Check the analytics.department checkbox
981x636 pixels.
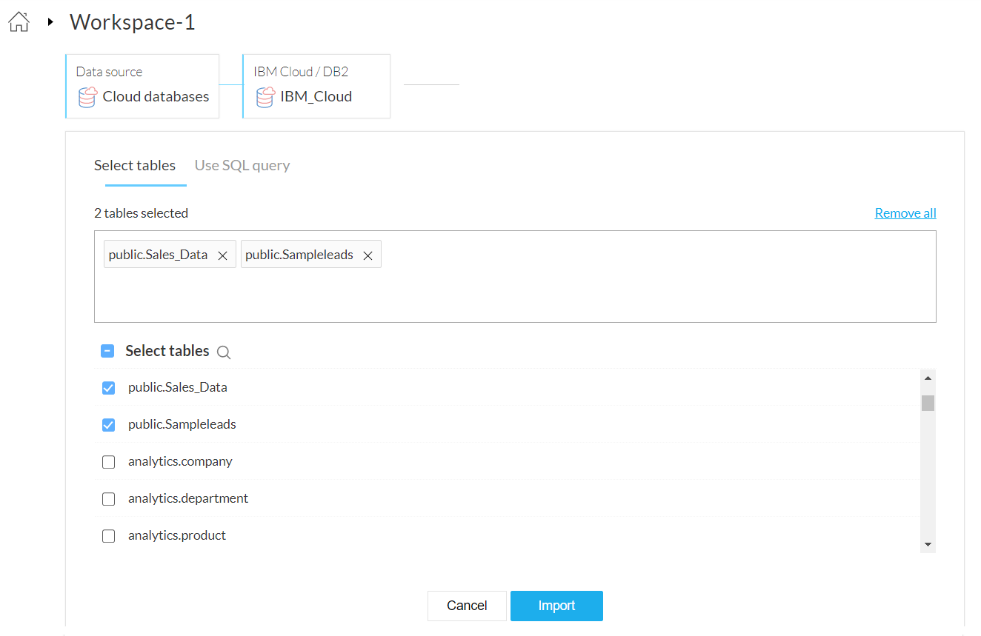click(108, 499)
